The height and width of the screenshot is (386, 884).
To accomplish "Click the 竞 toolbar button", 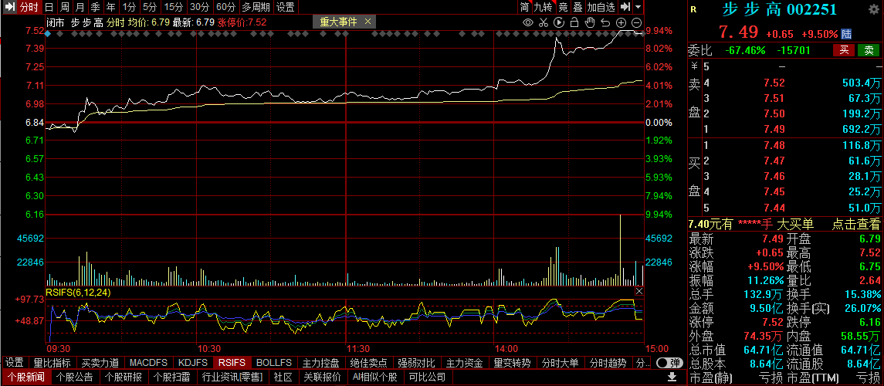I will tap(563, 7).
